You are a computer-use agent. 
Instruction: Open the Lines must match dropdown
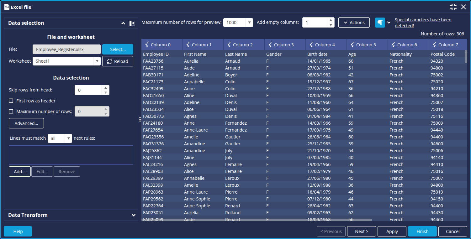(x=68, y=138)
